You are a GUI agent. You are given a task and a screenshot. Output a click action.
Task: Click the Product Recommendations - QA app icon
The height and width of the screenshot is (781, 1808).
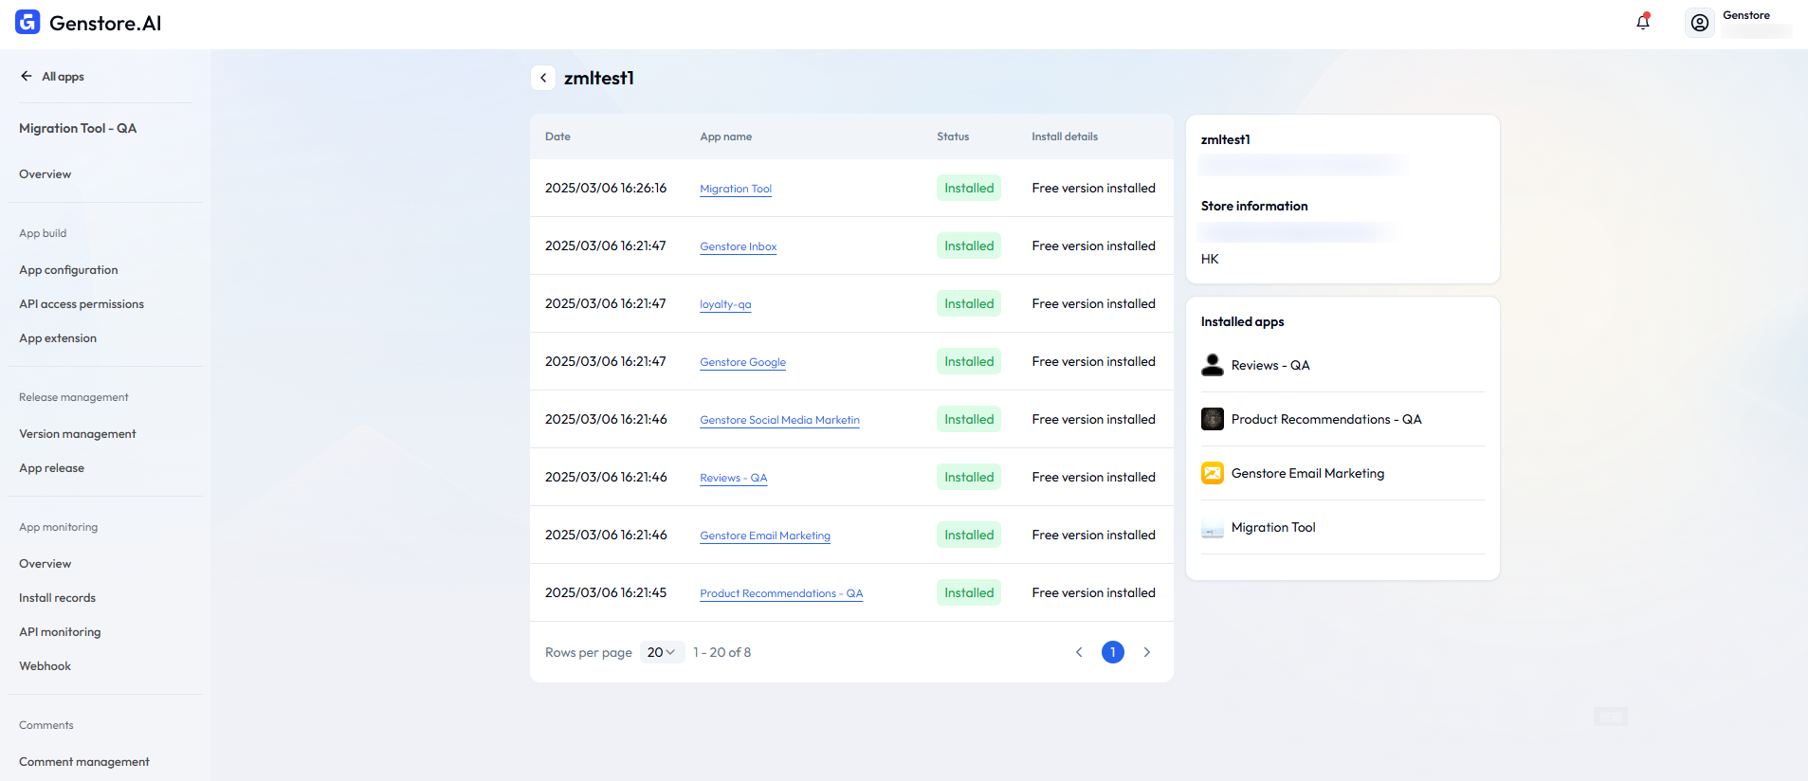(x=1213, y=419)
